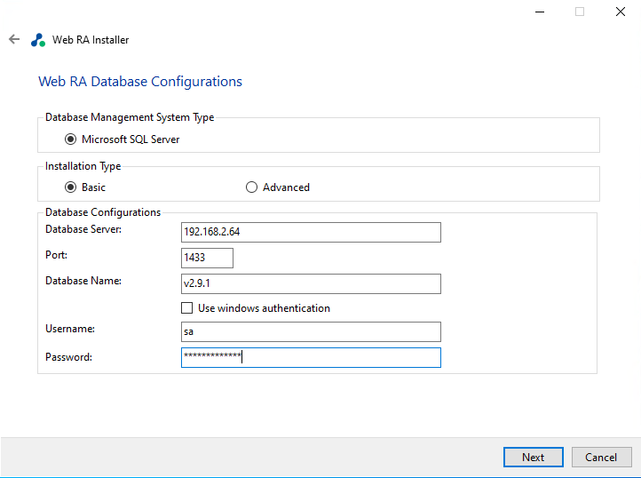
Task: Click the Database Name input box
Action: (x=310, y=283)
